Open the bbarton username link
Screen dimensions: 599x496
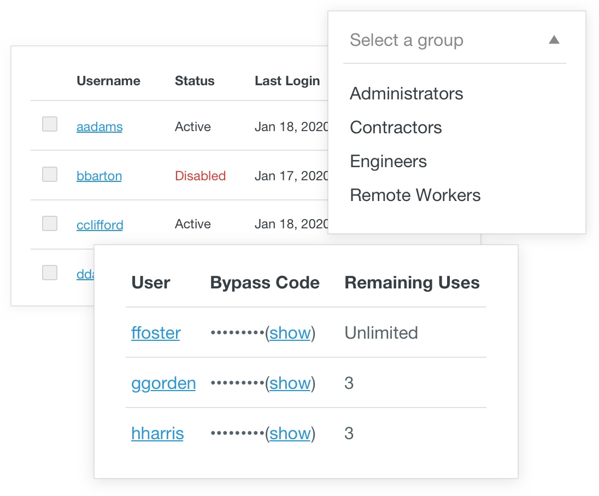[x=99, y=176]
